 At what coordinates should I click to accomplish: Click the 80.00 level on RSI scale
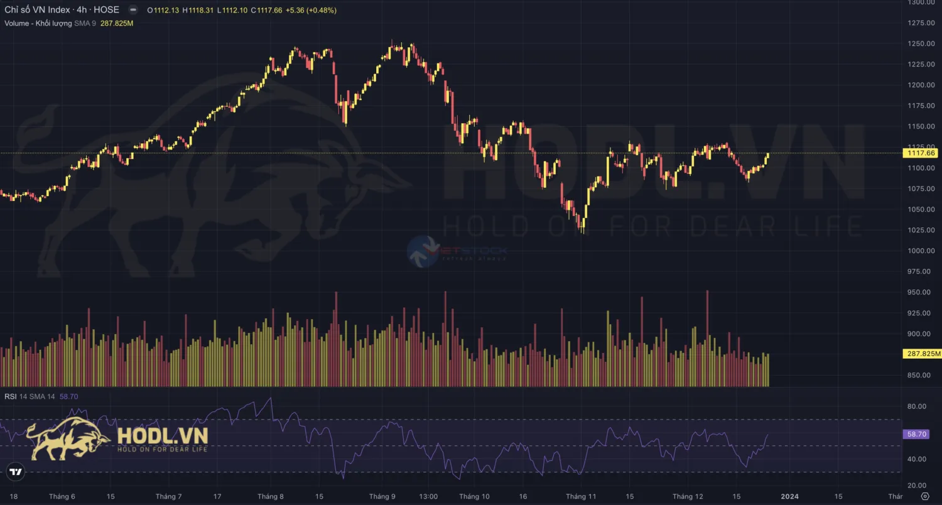917,406
